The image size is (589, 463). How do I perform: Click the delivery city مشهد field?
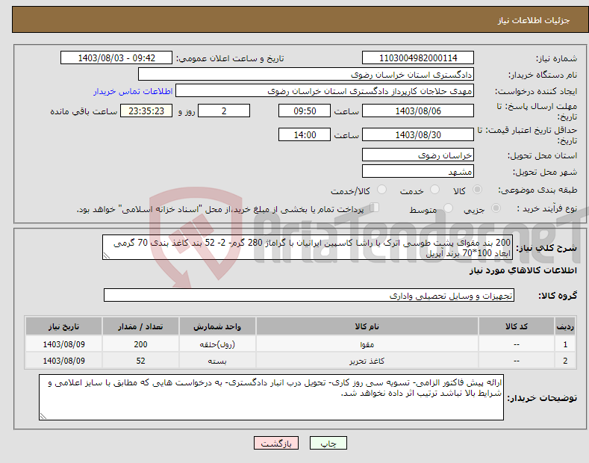click(418, 171)
